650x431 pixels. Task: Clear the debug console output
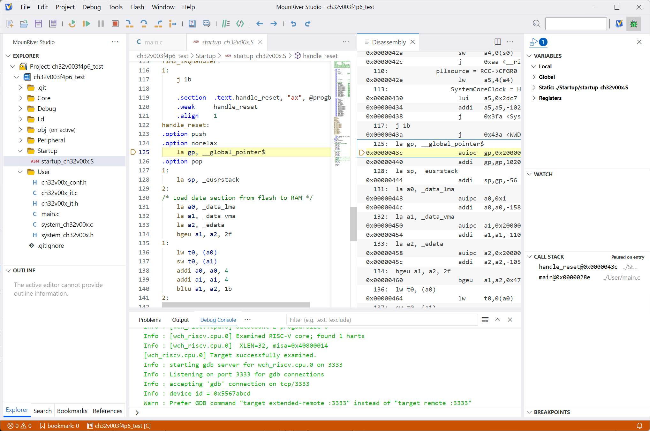(x=485, y=320)
